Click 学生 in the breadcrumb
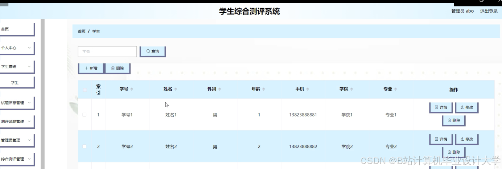The width and height of the screenshot is (502, 169). click(96, 32)
